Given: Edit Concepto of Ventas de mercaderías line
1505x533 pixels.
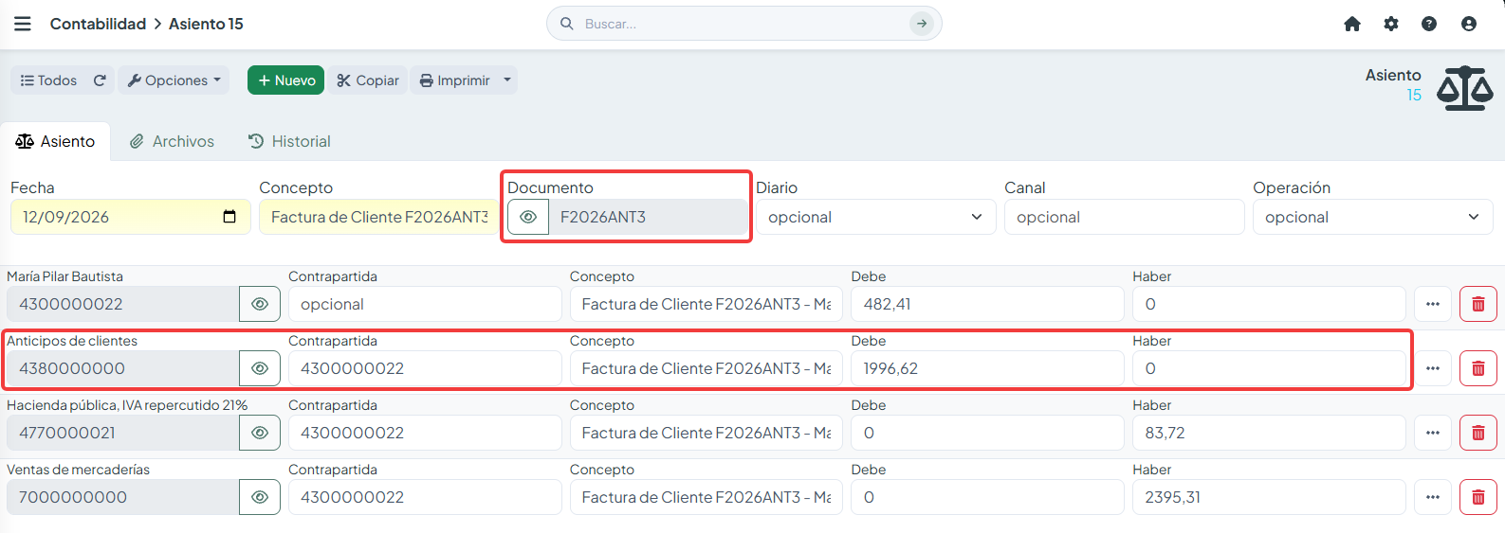Looking at the screenshot, I should click(706, 497).
